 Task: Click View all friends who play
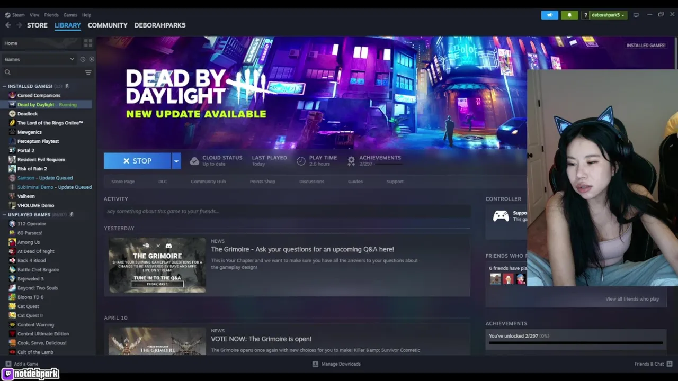(x=632, y=299)
